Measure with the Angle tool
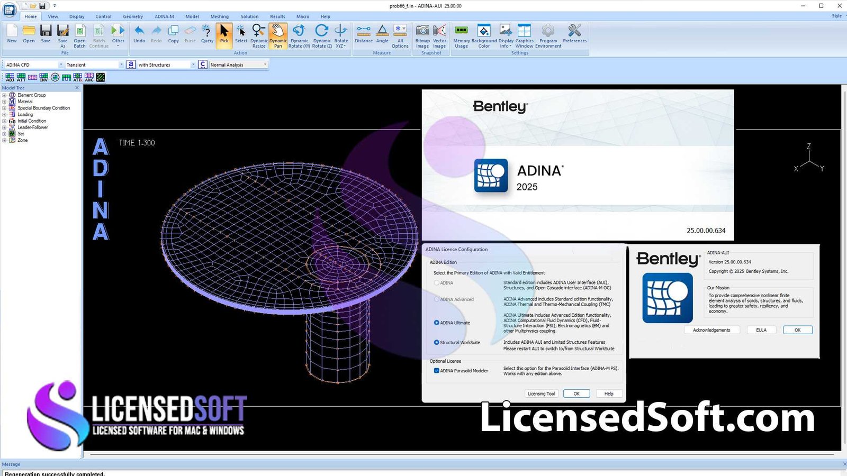 [x=382, y=35]
